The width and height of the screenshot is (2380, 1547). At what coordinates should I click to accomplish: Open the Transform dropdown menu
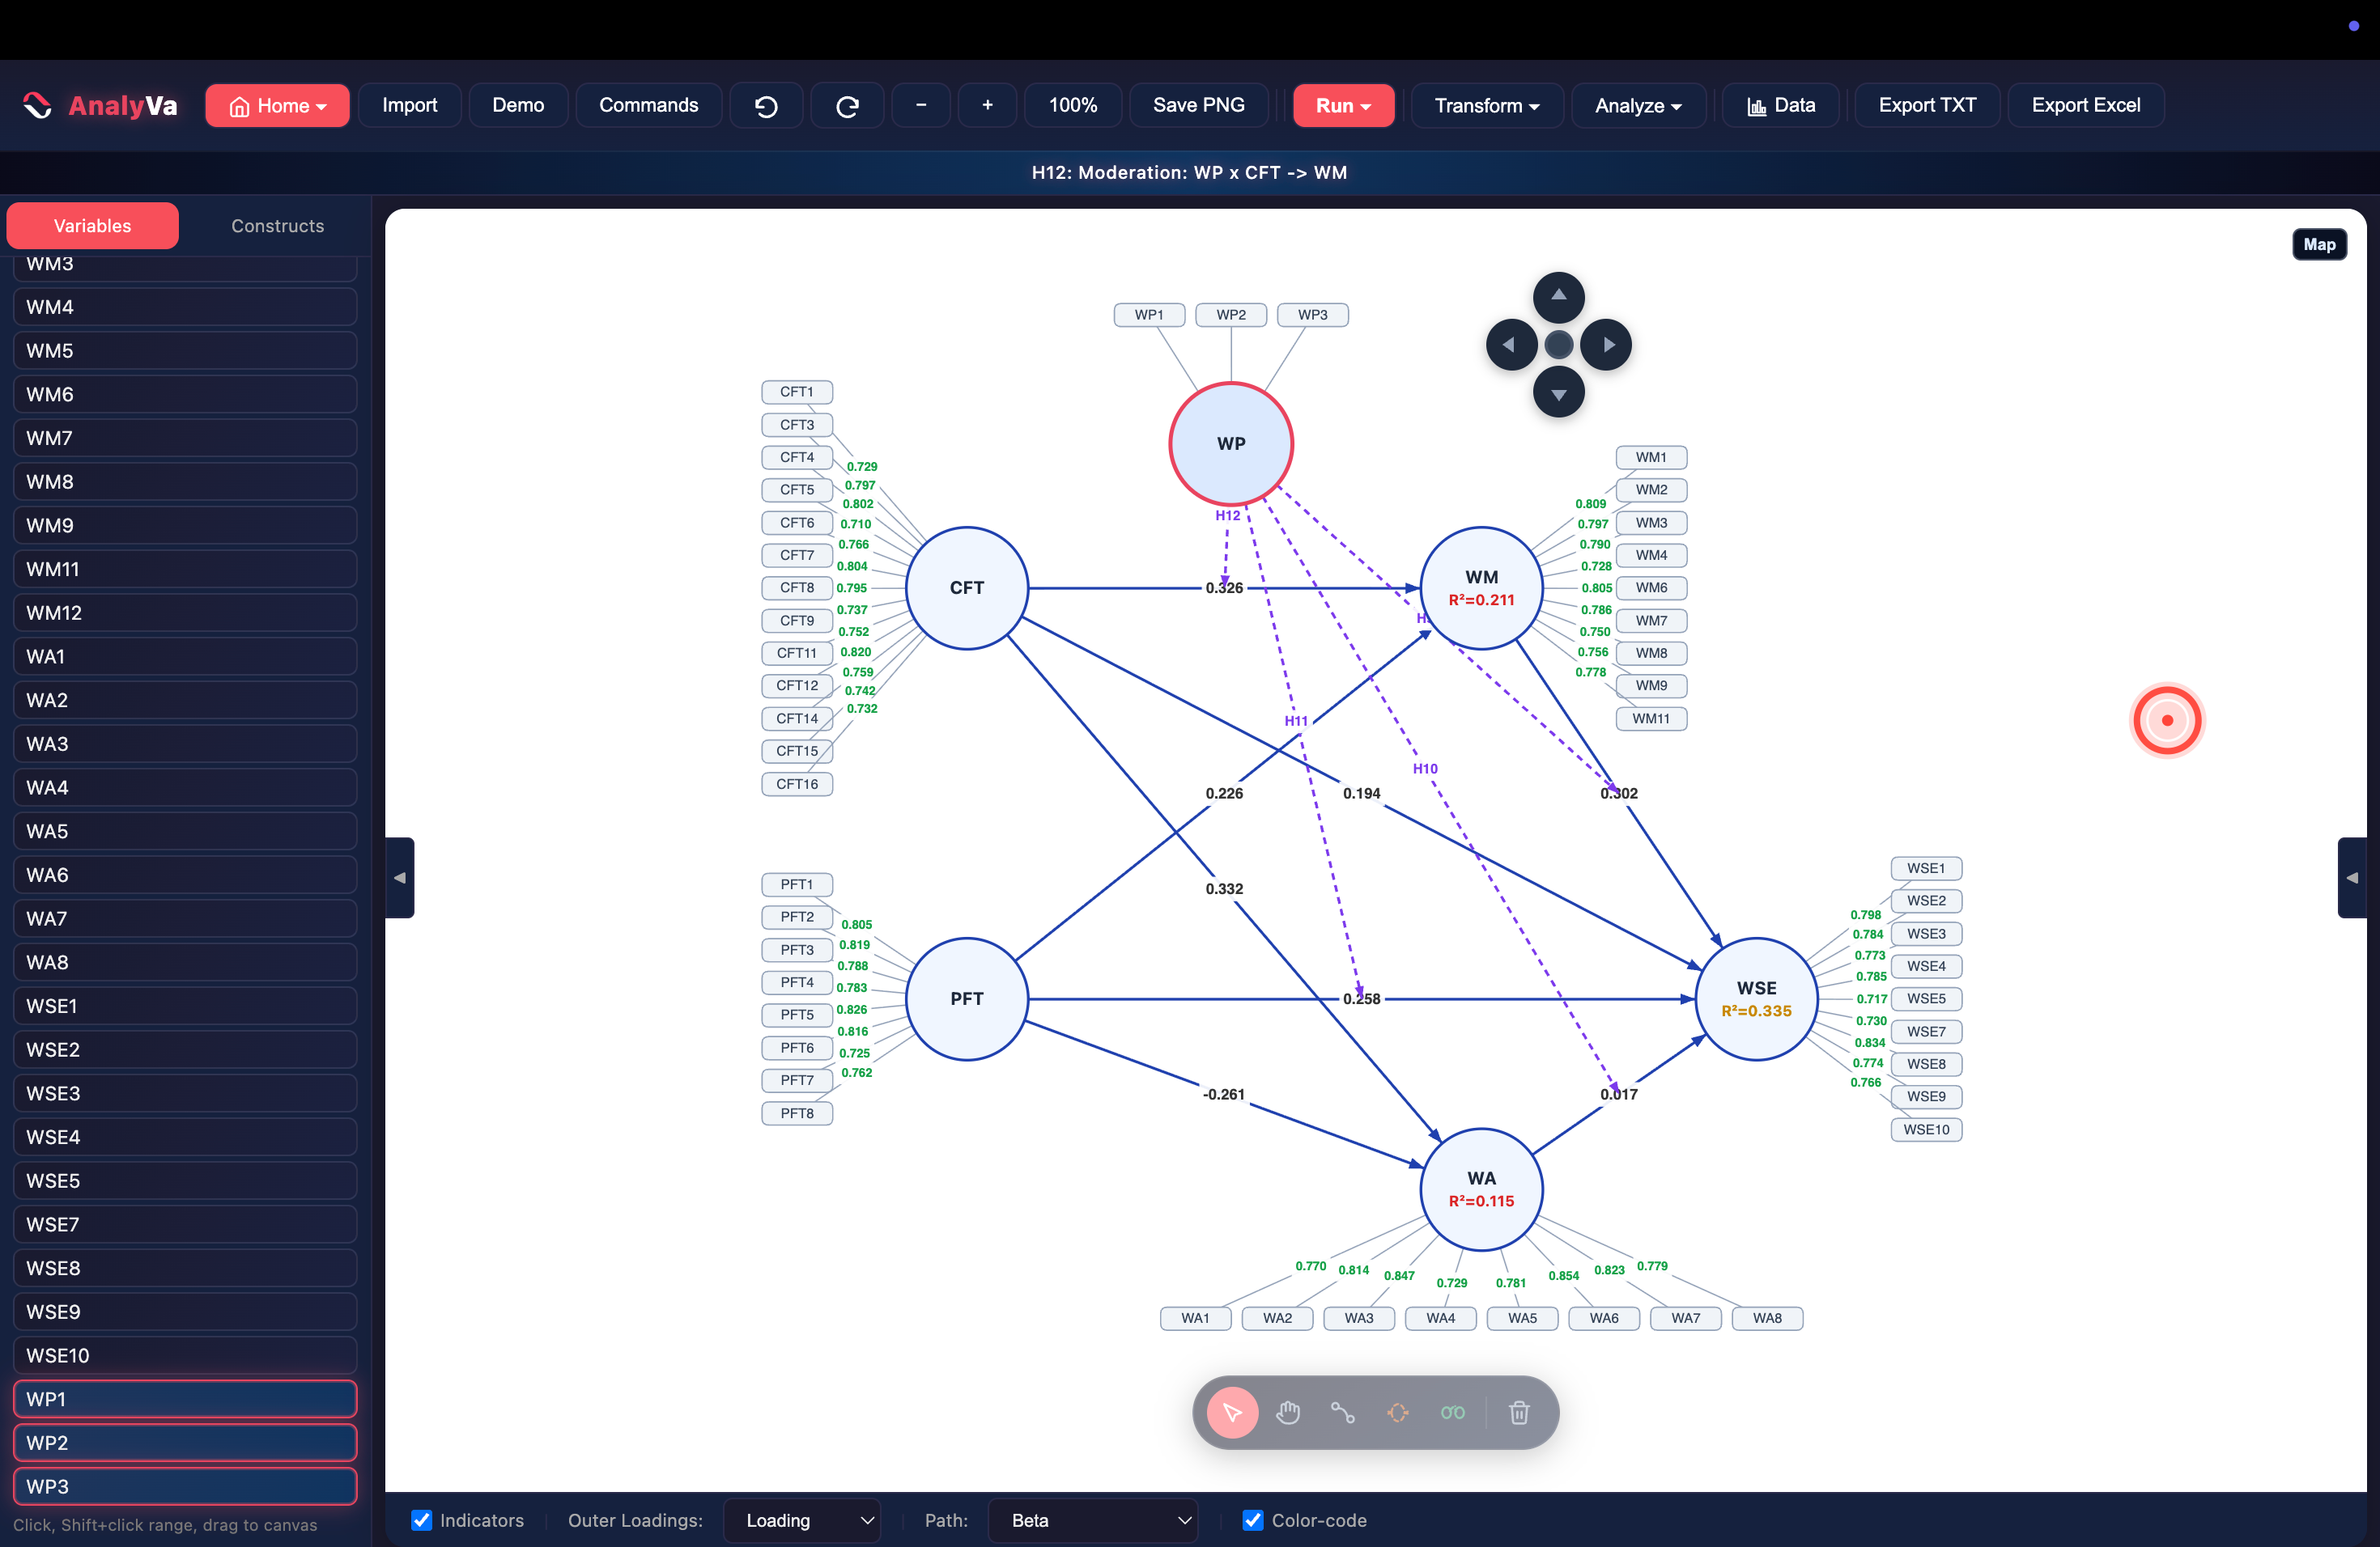point(1487,106)
